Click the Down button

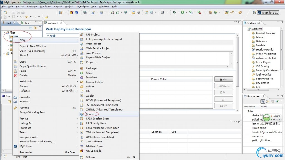223,106
